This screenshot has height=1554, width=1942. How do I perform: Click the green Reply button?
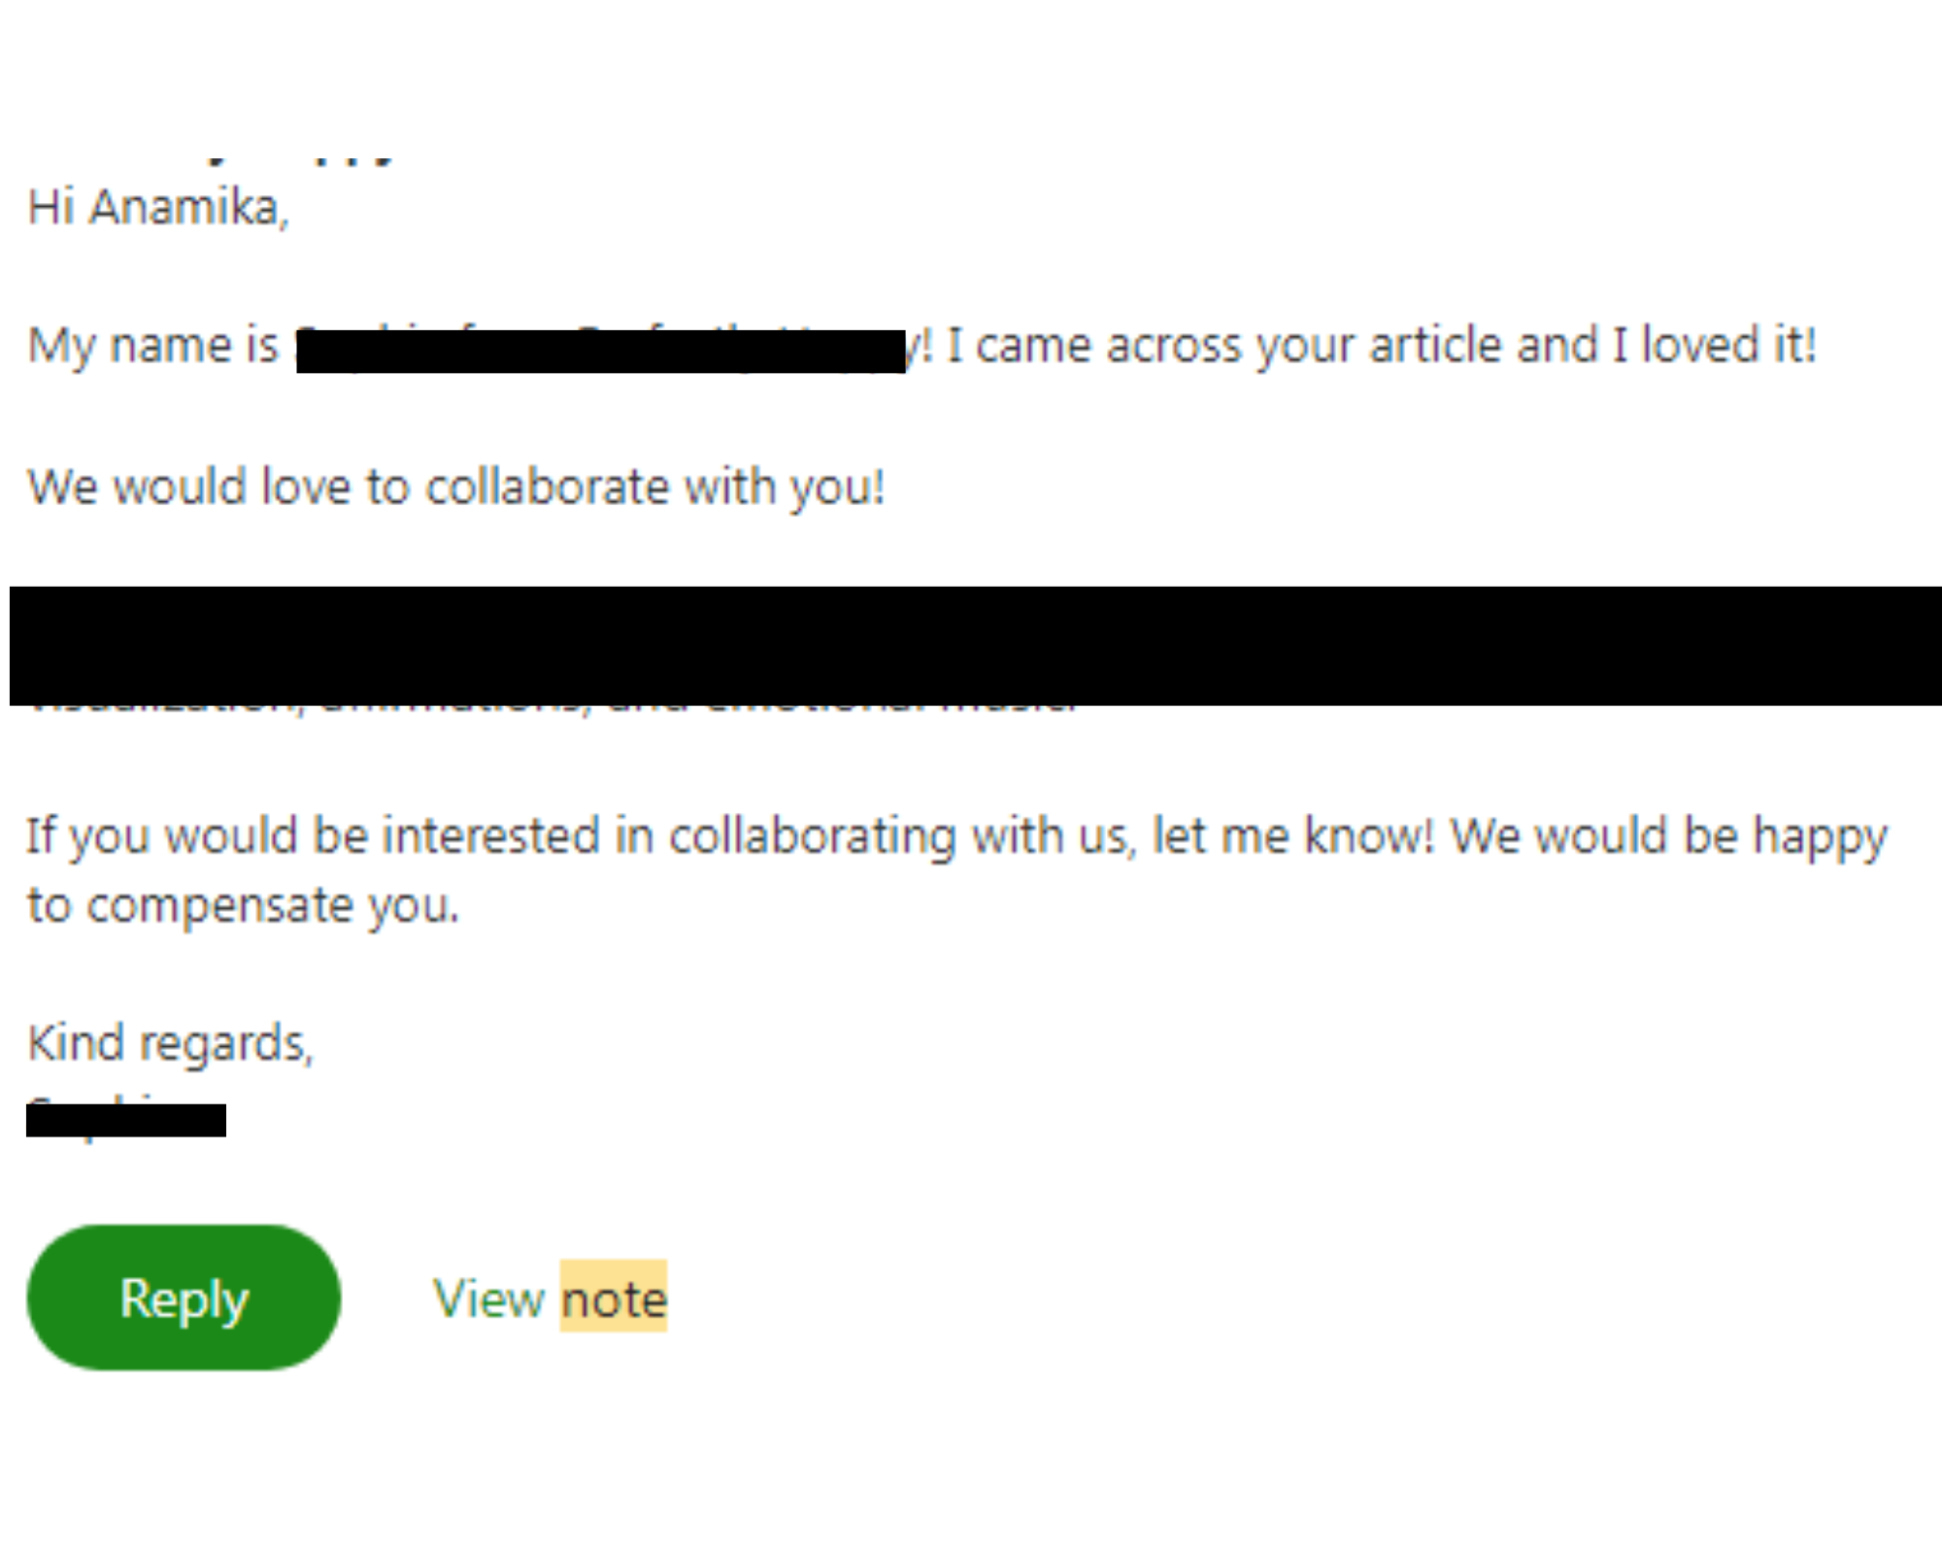point(184,1297)
